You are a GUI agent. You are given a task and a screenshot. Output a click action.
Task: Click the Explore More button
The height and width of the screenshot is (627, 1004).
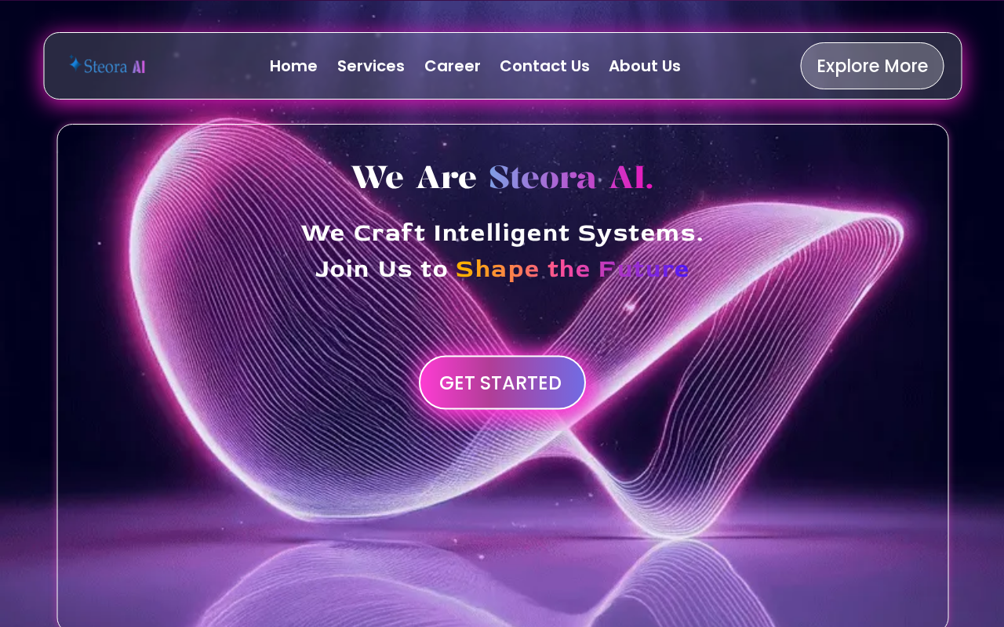click(872, 66)
